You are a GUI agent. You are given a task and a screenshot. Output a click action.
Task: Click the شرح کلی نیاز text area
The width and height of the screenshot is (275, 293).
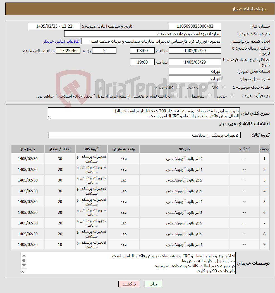[144, 113]
